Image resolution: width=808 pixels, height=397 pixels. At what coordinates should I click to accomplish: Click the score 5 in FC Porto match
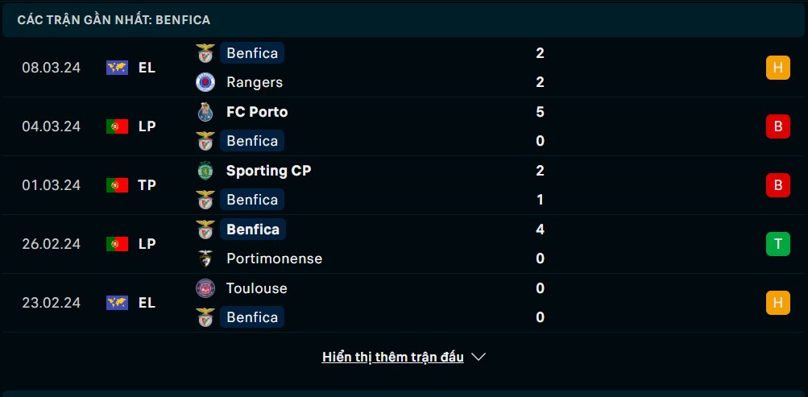540,112
